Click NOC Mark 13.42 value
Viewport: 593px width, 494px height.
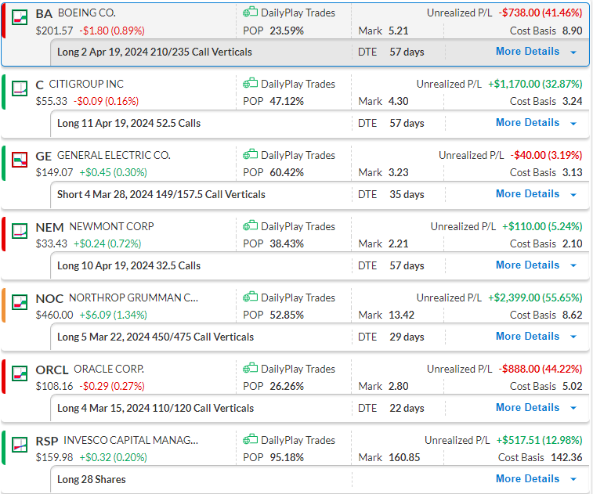click(401, 315)
